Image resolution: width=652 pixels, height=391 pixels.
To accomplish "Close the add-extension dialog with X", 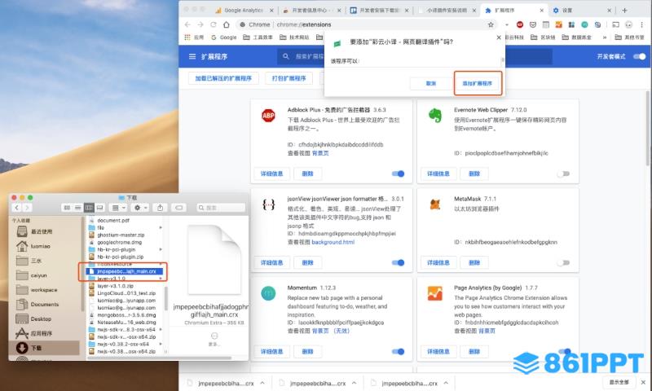I will point(499,37).
